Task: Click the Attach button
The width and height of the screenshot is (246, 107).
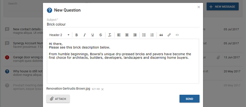Action: tap(58, 99)
